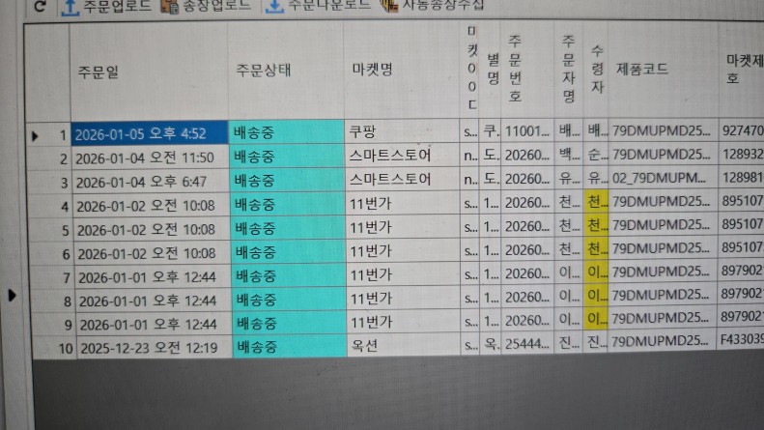
Task: Click the market number cell 128981
Action: [x=741, y=178]
